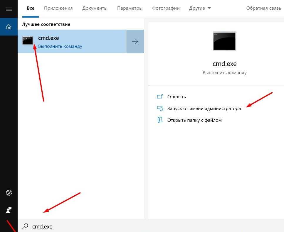Screen dimensions: 284x232
Task: Click Запуск от имени администратора
Action: (x=204, y=108)
